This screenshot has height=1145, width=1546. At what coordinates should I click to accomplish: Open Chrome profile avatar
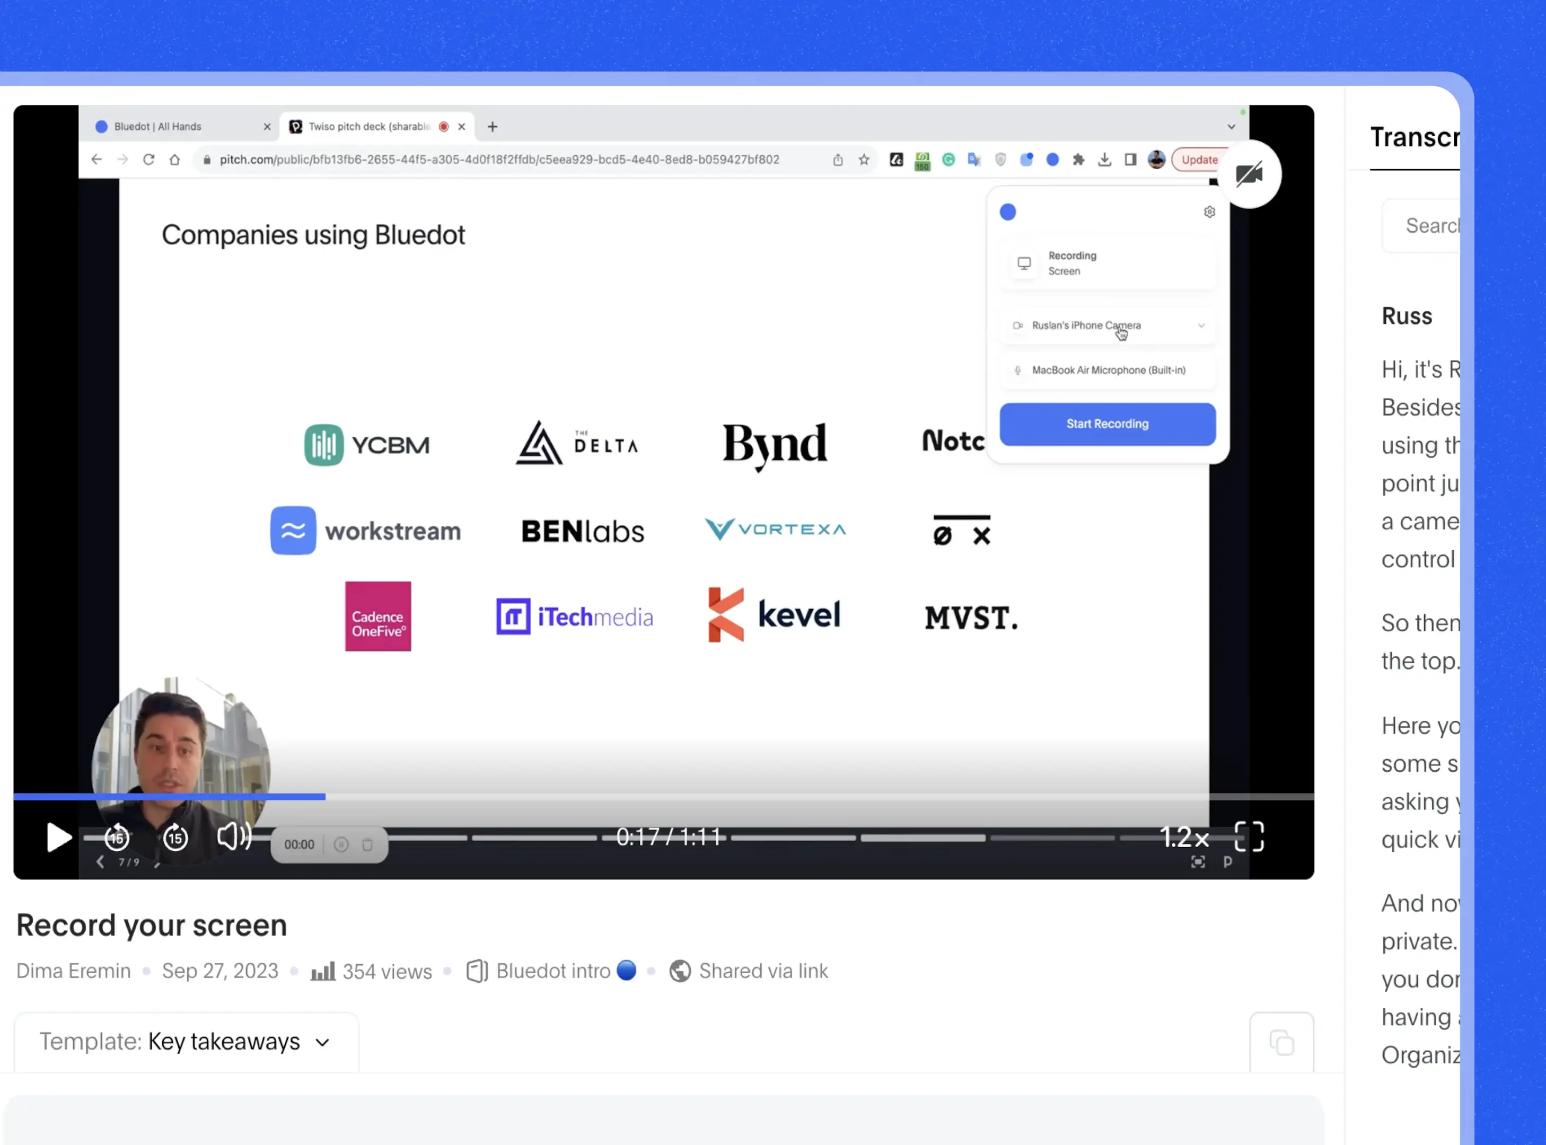(1156, 160)
